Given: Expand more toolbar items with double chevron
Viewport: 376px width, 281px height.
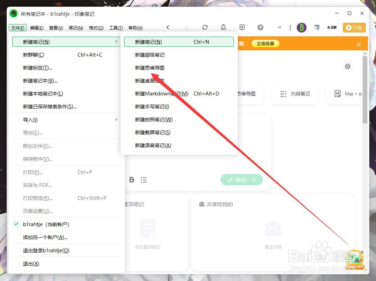Looking at the screenshot, I should pos(279,27).
